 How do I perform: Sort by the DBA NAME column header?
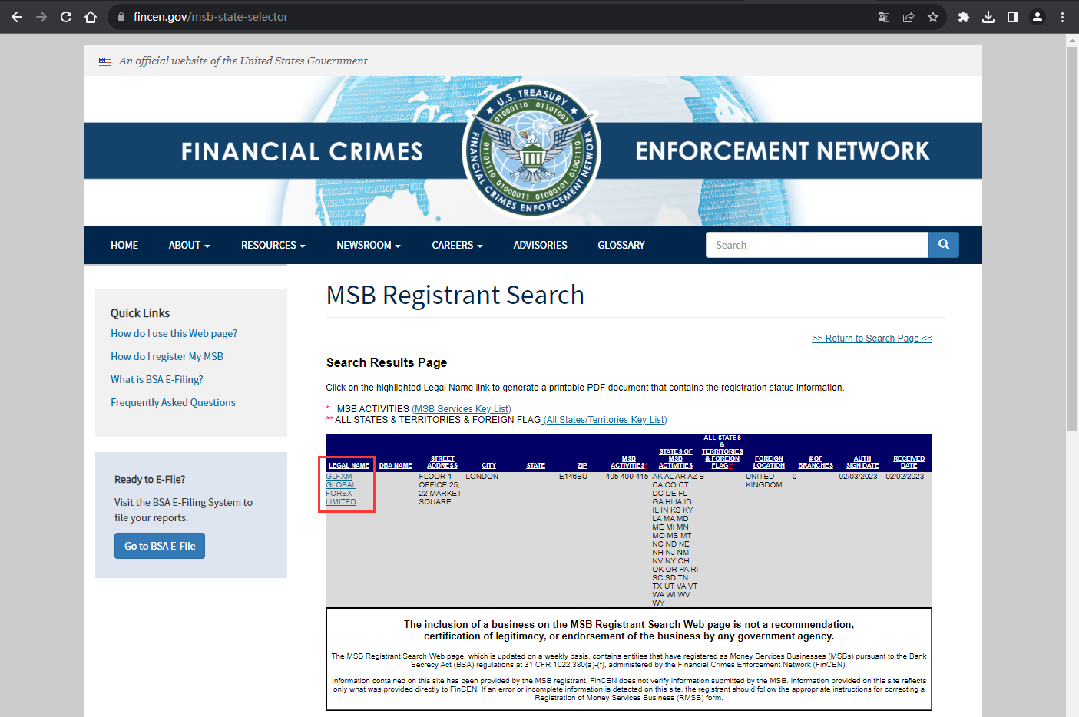(396, 465)
